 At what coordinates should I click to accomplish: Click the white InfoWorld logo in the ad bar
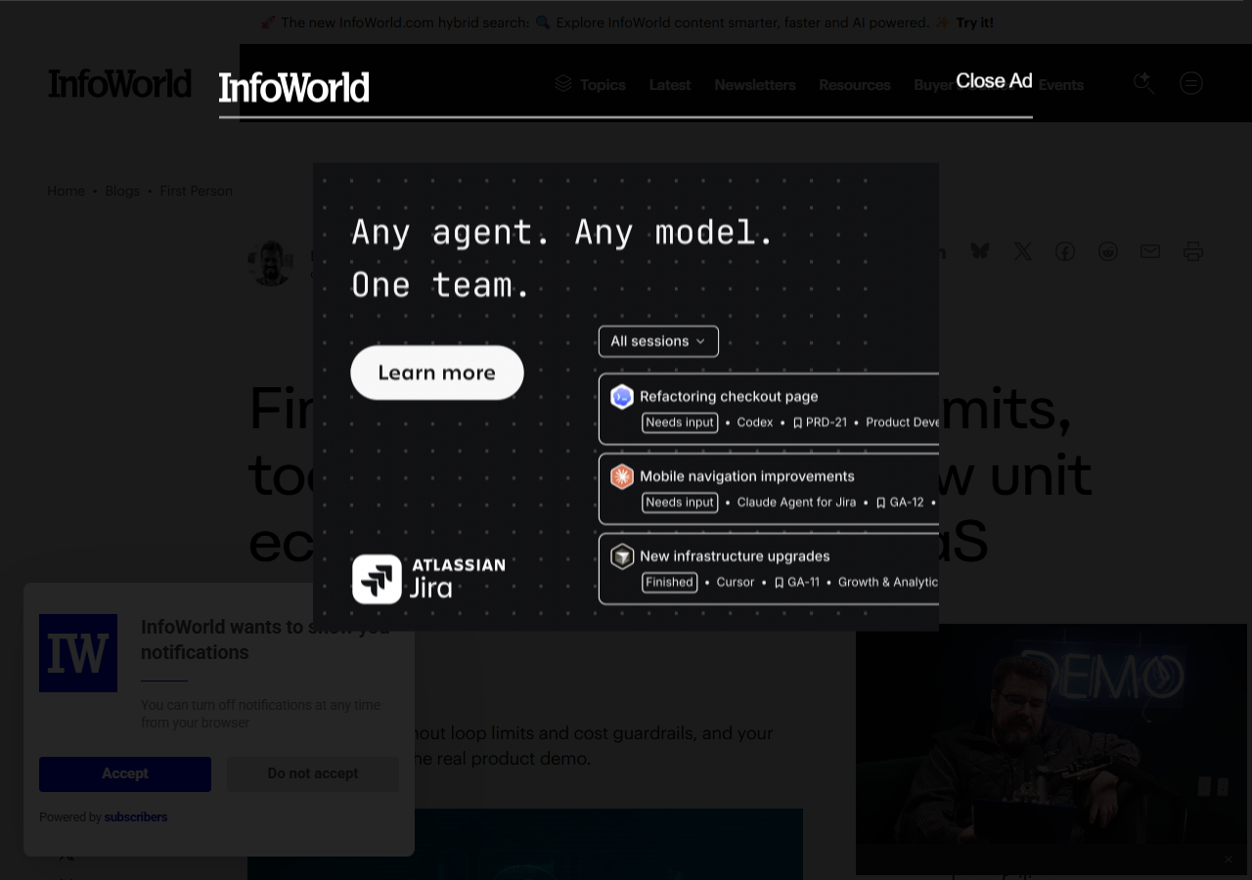(x=294, y=88)
